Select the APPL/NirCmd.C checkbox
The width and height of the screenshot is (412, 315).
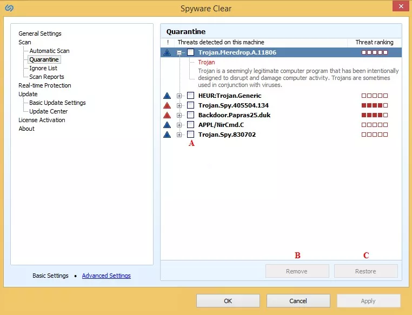click(x=191, y=125)
